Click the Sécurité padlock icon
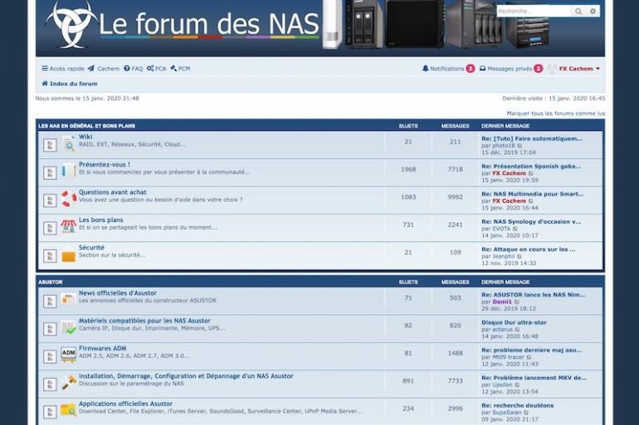 [x=68, y=254]
